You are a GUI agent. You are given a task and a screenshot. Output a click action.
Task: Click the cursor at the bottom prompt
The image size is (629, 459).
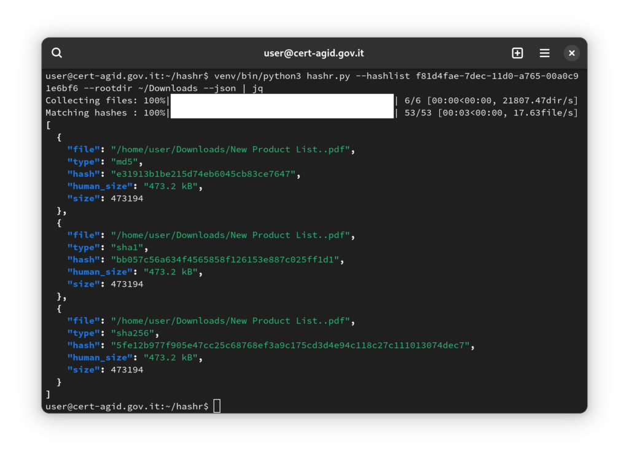[217, 406]
